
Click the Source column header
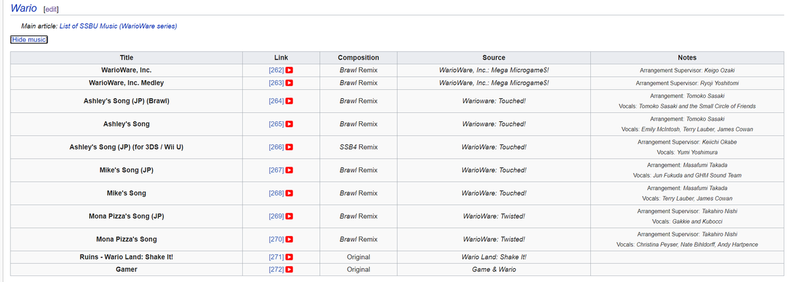[494, 58]
